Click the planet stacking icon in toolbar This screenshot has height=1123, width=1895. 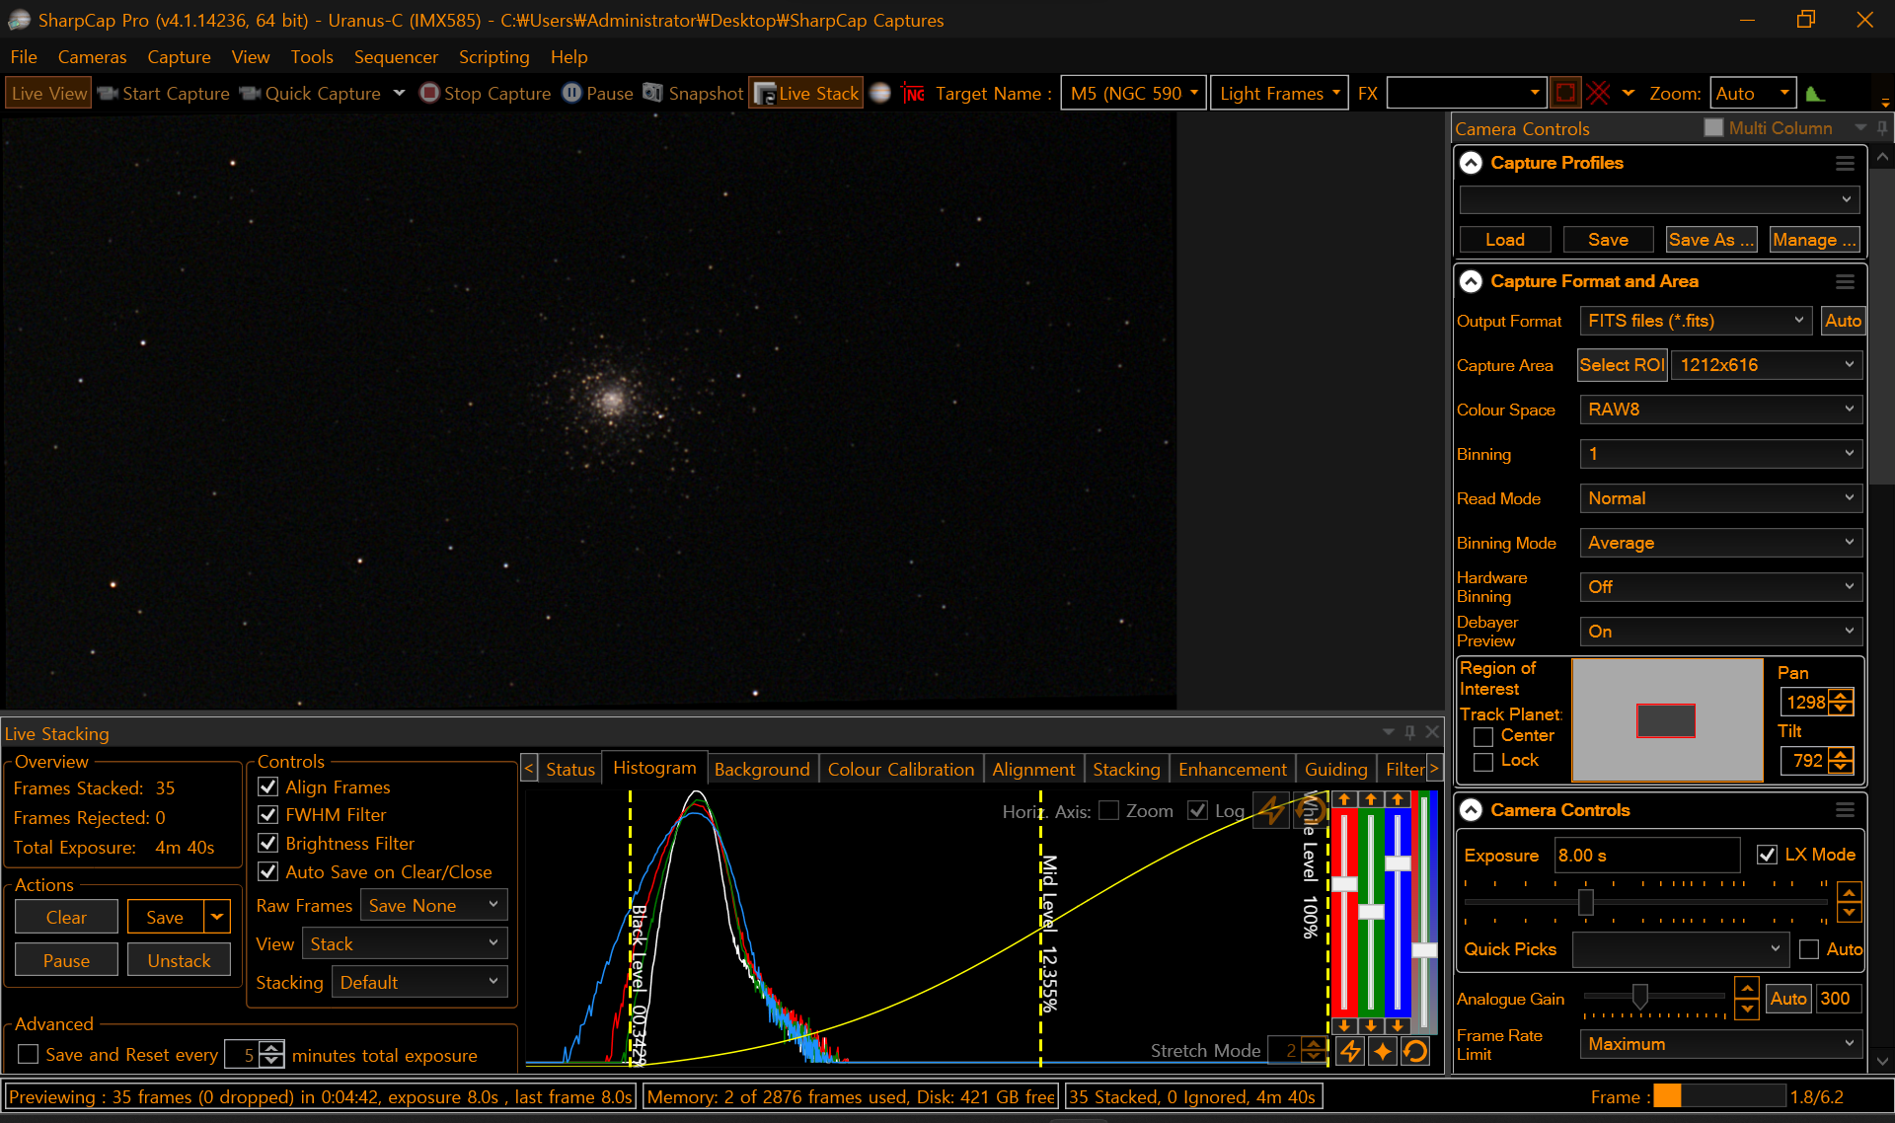point(880,93)
